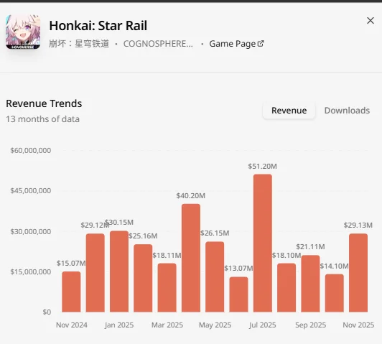Click the Jul 2025 bar labeled $51.20M

click(x=263, y=243)
